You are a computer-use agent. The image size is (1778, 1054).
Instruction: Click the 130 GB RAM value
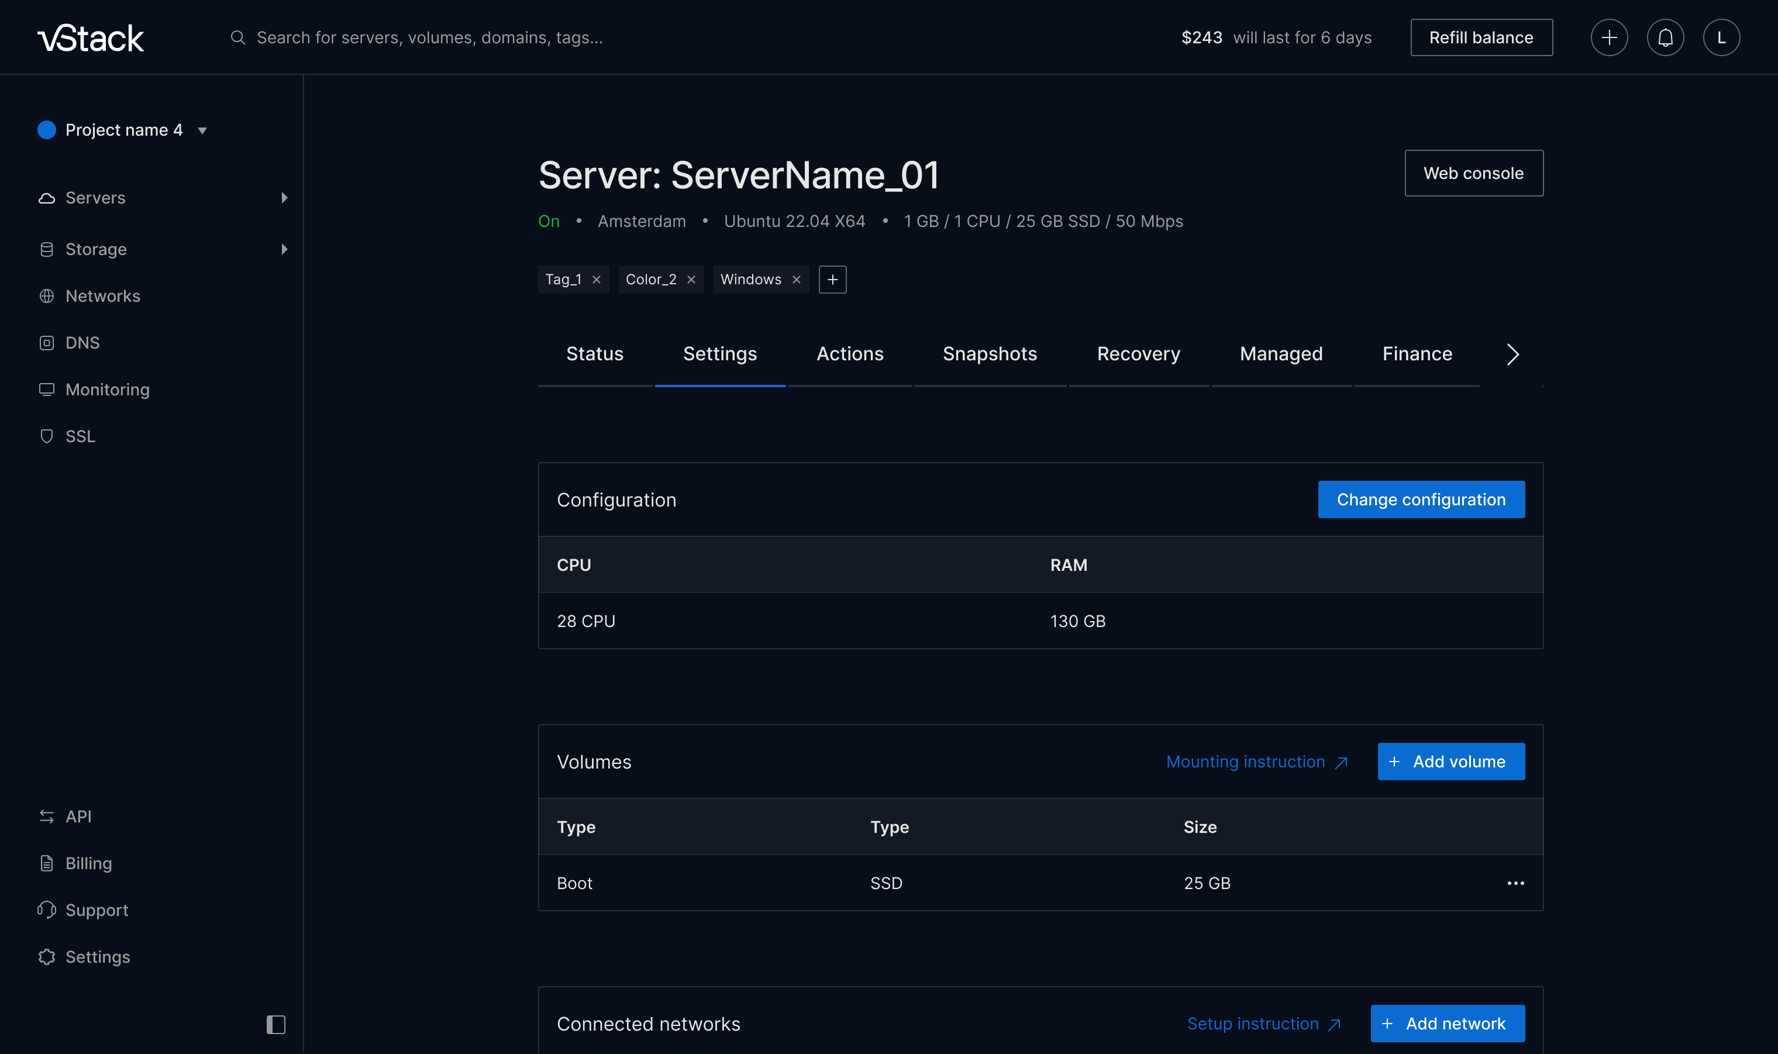(1077, 621)
